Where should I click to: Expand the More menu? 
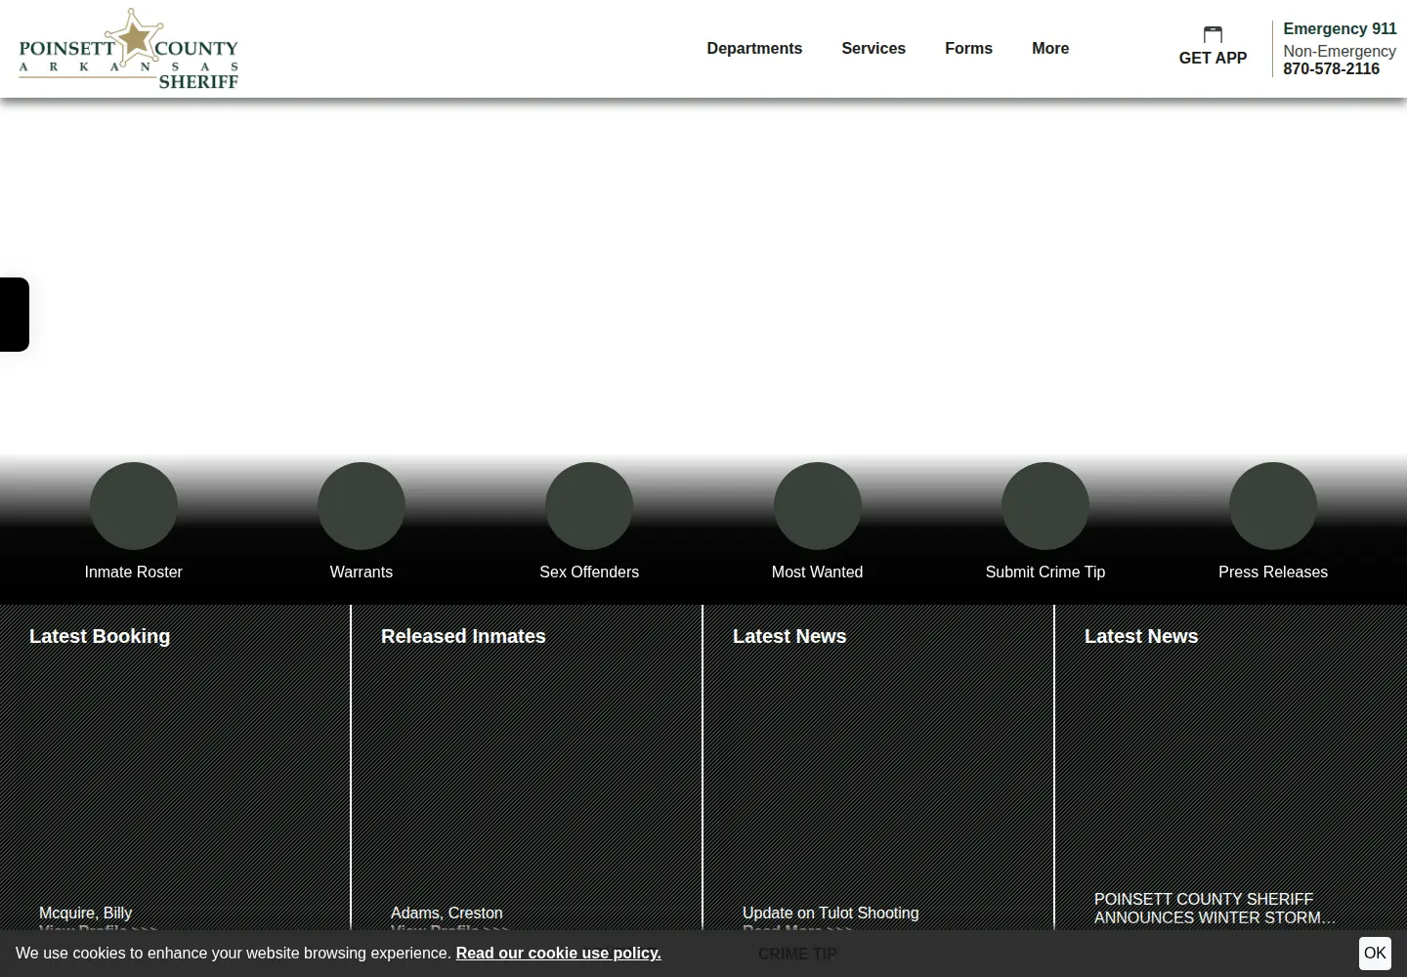(1050, 49)
